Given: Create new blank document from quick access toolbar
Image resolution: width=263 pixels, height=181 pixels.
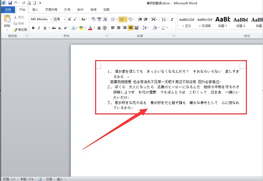Looking at the screenshot, I should click(x=35, y=3).
